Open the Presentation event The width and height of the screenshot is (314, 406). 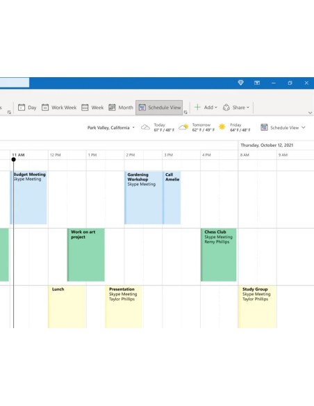pos(124,307)
